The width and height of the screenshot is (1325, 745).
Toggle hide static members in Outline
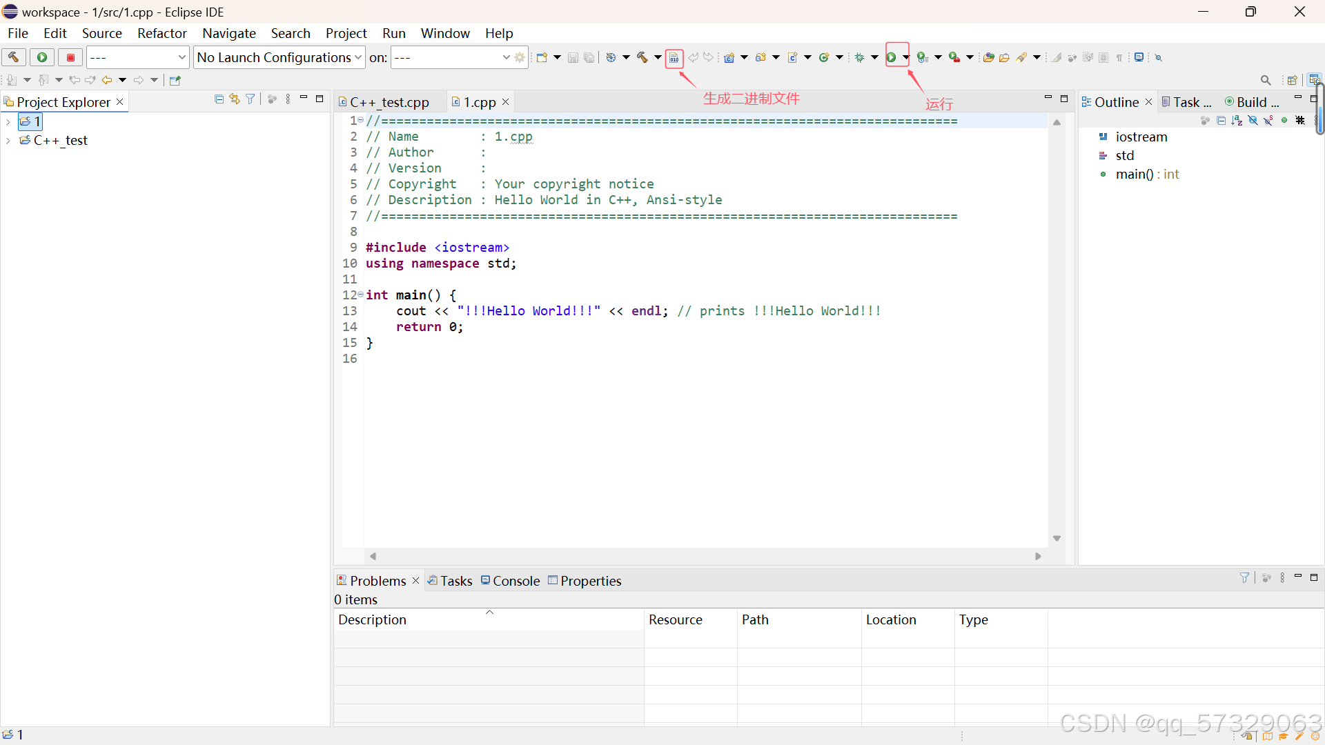click(x=1268, y=121)
